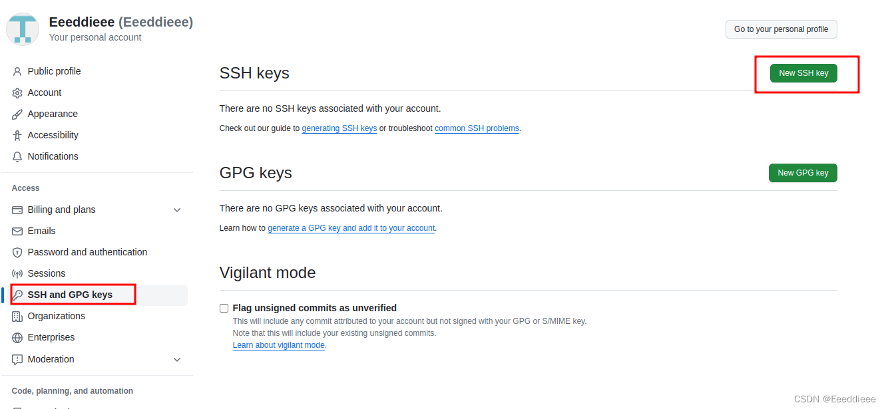Select the Public profile icon in sidebar
Viewport: 886px width, 409px height.
click(17, 71)
